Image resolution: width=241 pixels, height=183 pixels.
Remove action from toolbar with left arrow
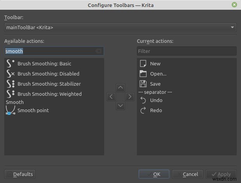(111, 97)
